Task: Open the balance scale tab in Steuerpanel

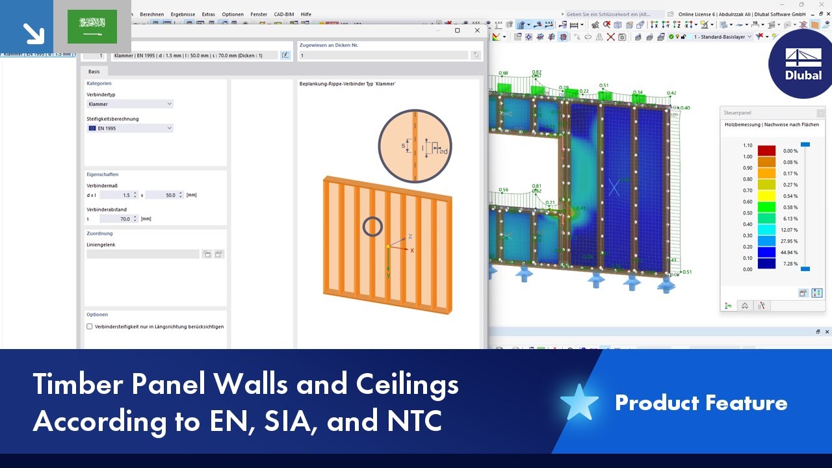Action: 745,305
